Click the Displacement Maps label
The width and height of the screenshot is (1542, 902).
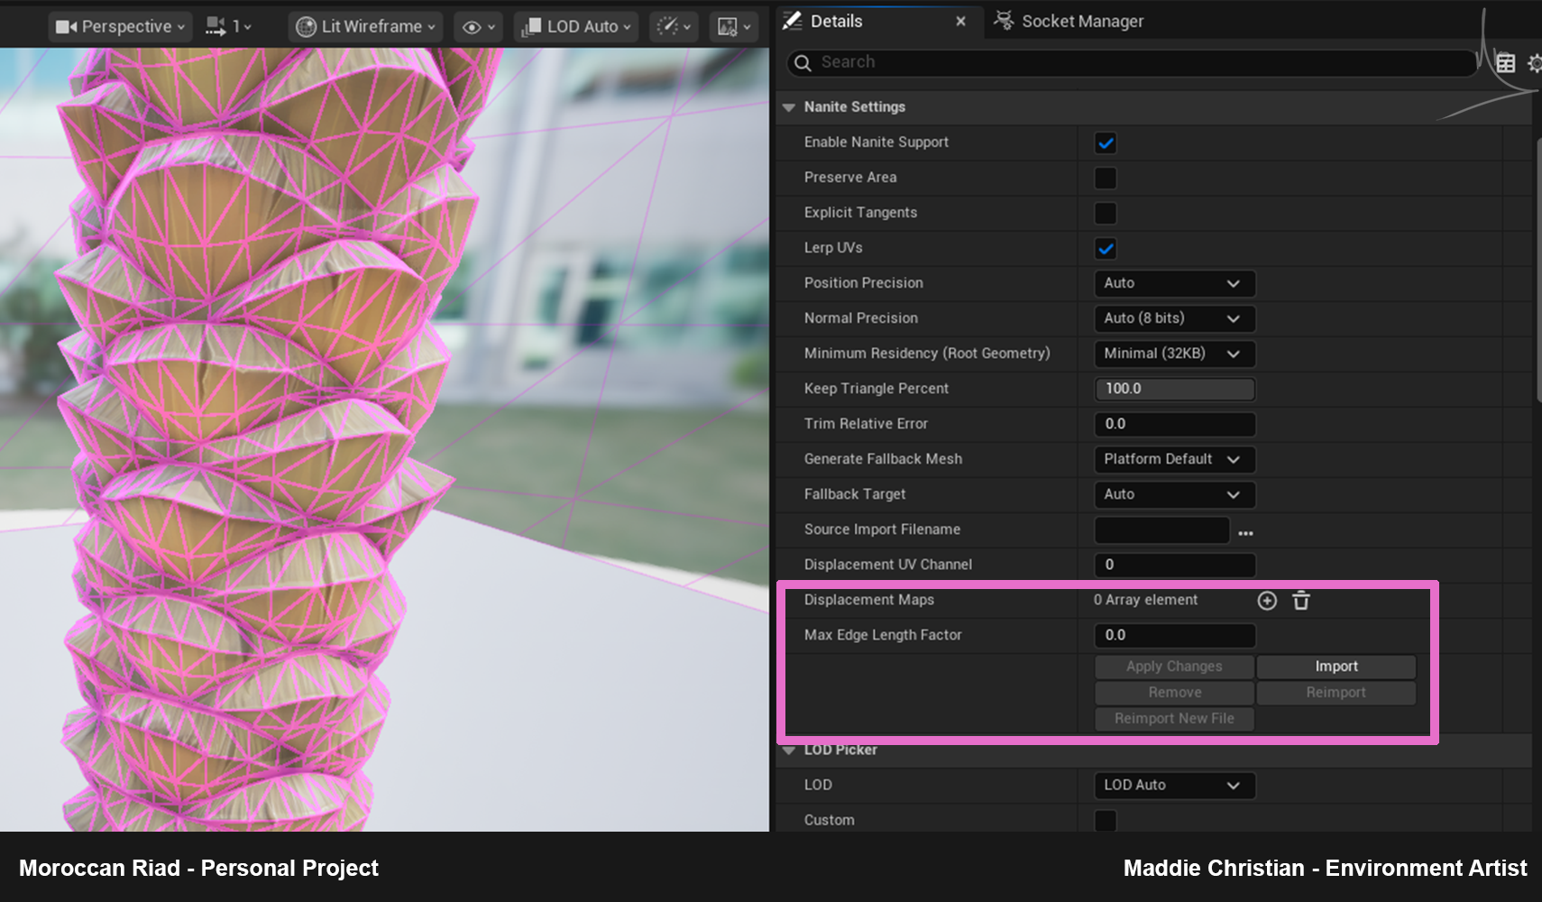tap(868, 600)
